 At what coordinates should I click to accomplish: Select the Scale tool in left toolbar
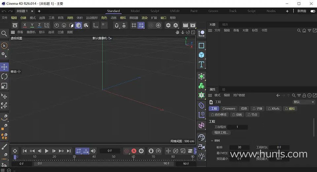(4, 86)
